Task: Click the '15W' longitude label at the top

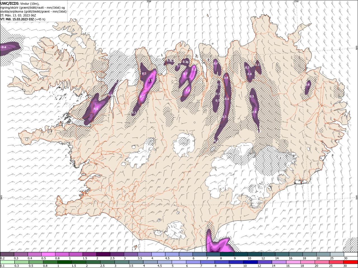Action: (x=296, y=1)
